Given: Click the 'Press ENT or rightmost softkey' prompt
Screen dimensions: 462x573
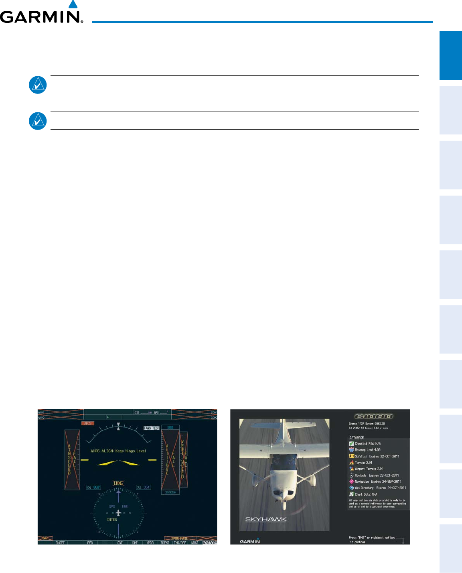Looking at the screenshot, I should pyautogui.click(x=372, y=540).
